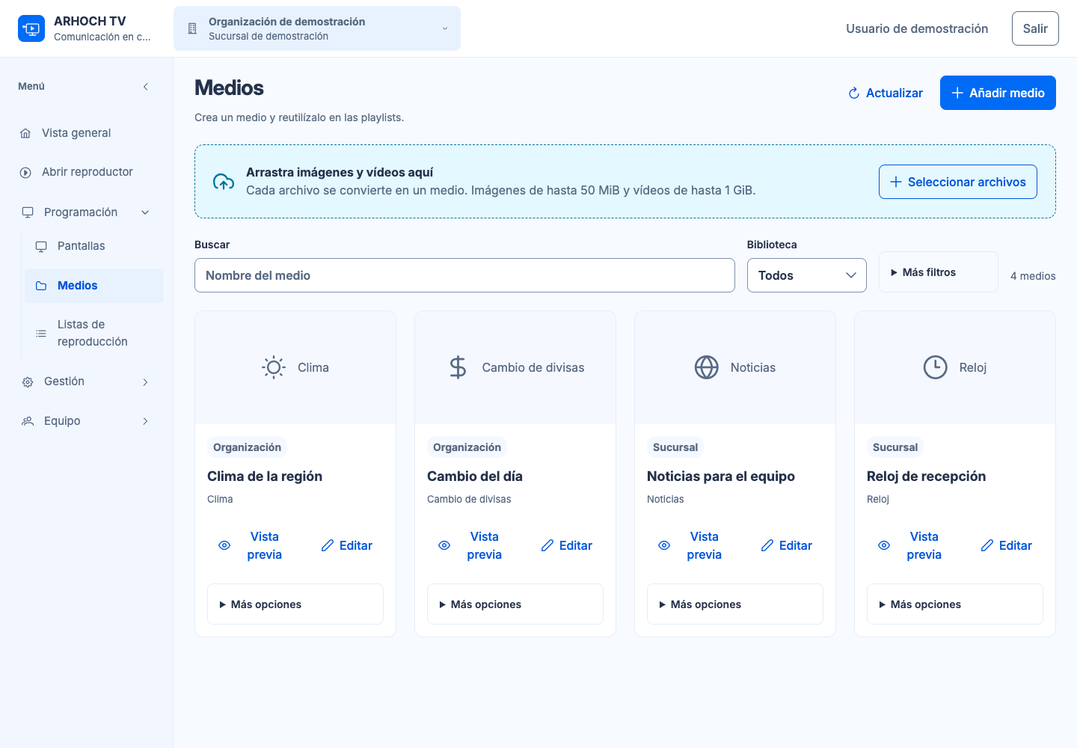Open the organization and branch selector dropdown
The height and width of the screenshot is (748, 1077).
pyautogui.click(x=317, y=28)
